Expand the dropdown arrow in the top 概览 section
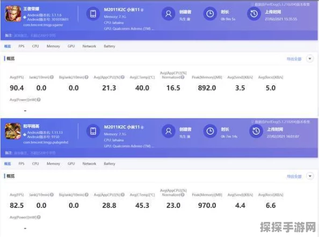The image size is (319, 237). coord(310,59)
